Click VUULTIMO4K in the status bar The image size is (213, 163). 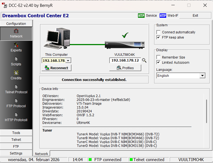pos(191,160)
